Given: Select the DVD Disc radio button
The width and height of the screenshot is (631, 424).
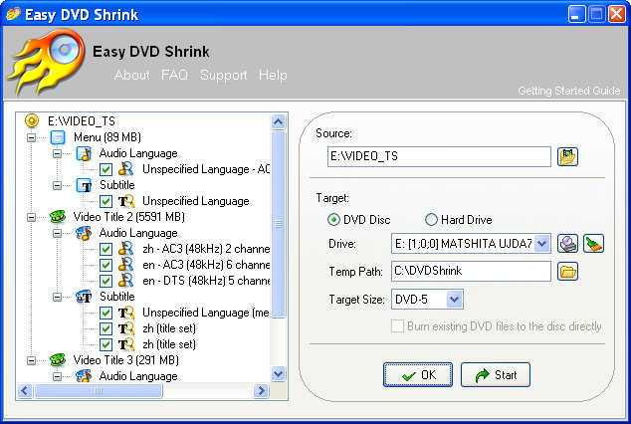Looking at the screenshot, I should coord(333,220).
